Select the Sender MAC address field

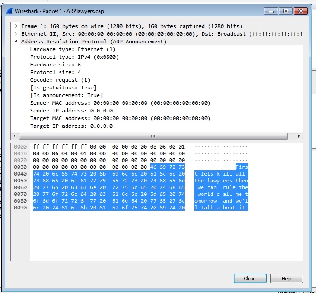pos(120,103)
